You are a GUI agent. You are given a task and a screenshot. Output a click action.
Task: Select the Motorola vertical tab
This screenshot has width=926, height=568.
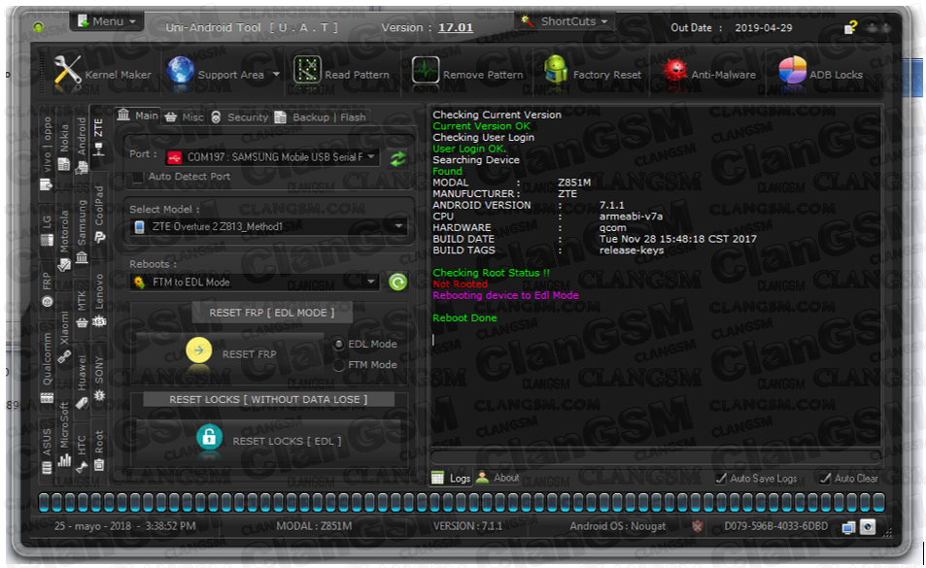pyautogui.click(x=64, y=240)
